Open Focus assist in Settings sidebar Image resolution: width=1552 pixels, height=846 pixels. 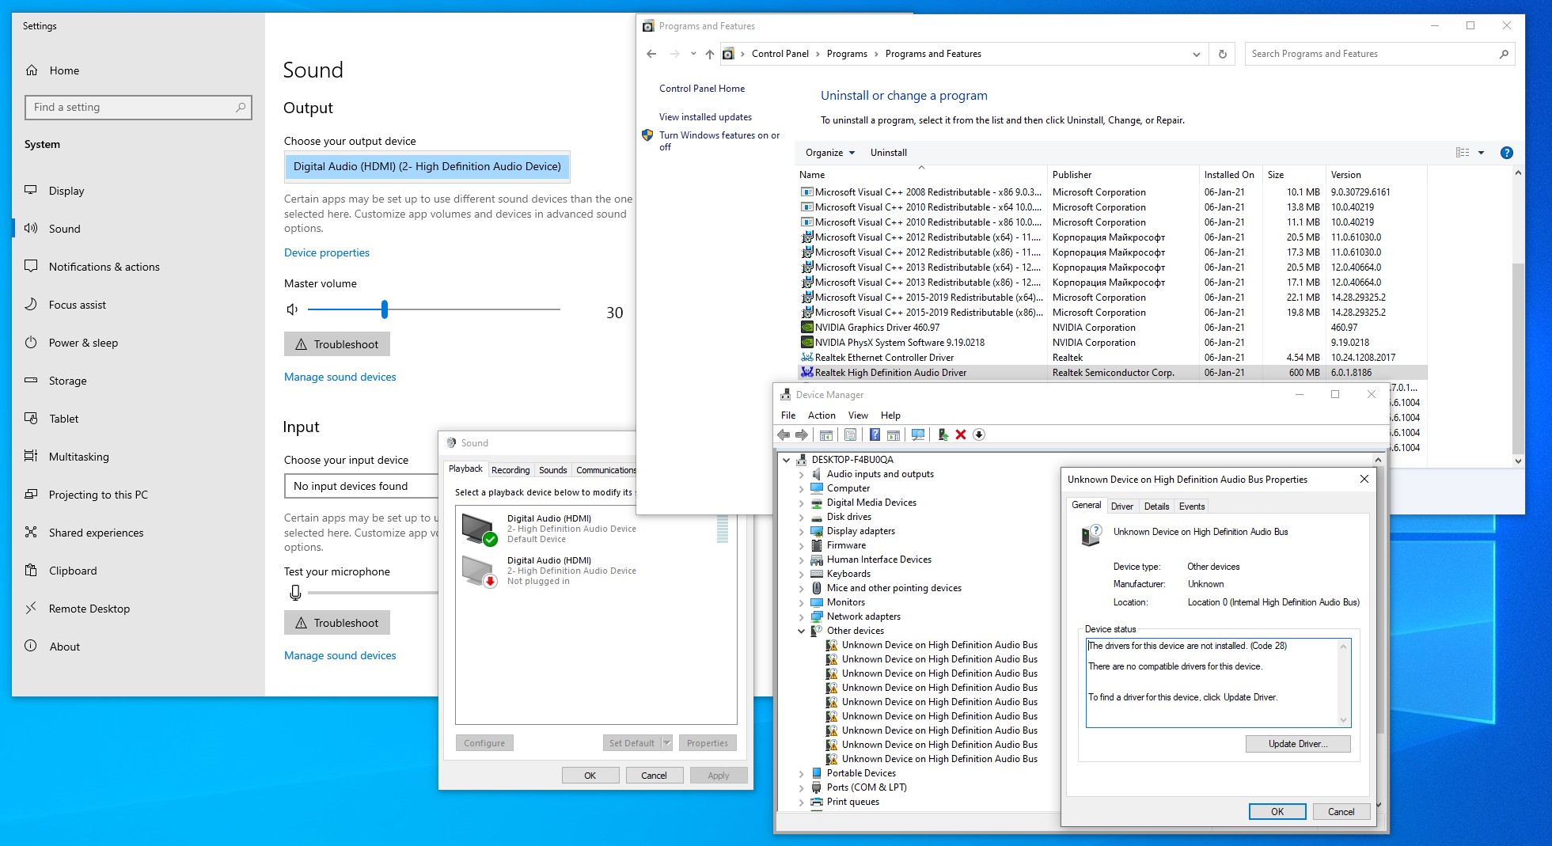77,305
